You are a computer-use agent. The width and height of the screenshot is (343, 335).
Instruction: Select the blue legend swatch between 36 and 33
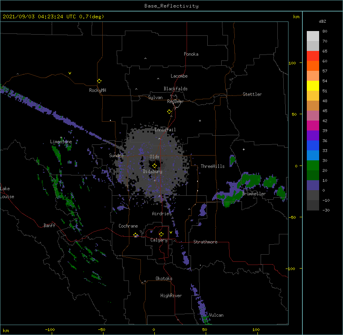(313, 145)
